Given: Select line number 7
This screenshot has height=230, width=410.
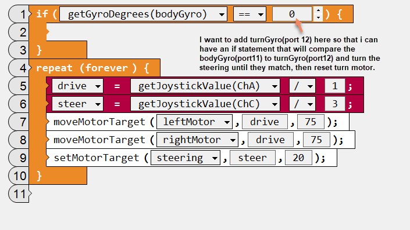Looking at the screenshot, I should 19,122.
